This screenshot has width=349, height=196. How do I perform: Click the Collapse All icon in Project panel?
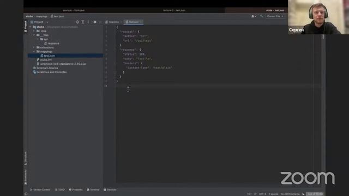coord(88,22)
